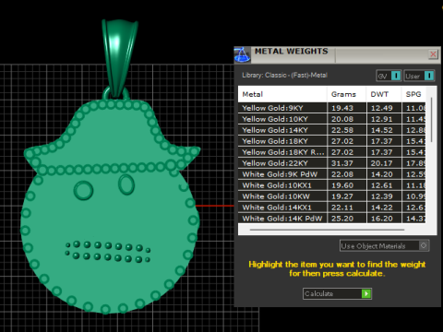Select the White Gold:14K PdW row

pos(332,219)
